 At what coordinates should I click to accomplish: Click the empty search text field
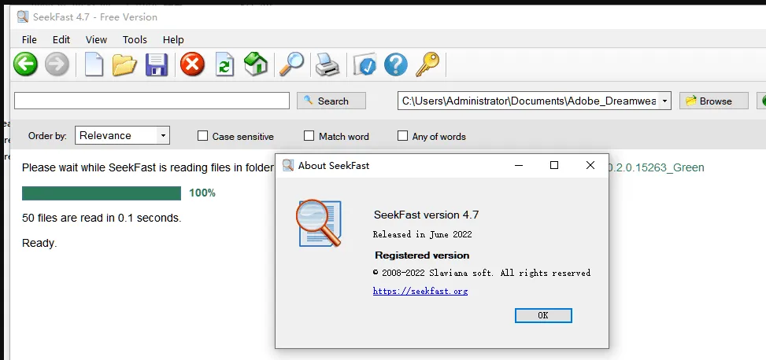click(152, 101)
